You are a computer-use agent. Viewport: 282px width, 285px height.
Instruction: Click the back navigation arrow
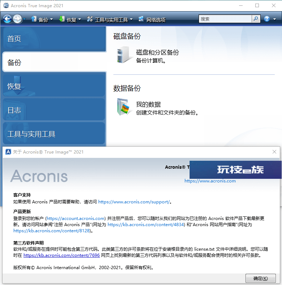(x=8, y=19)
